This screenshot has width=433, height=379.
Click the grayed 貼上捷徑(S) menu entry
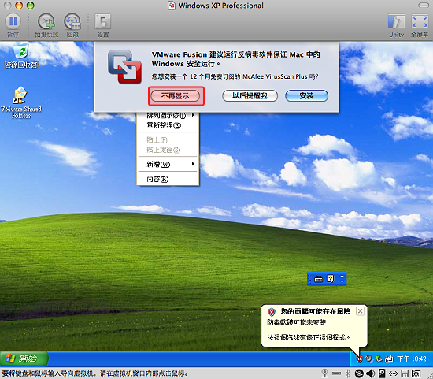tap(168, 150)
